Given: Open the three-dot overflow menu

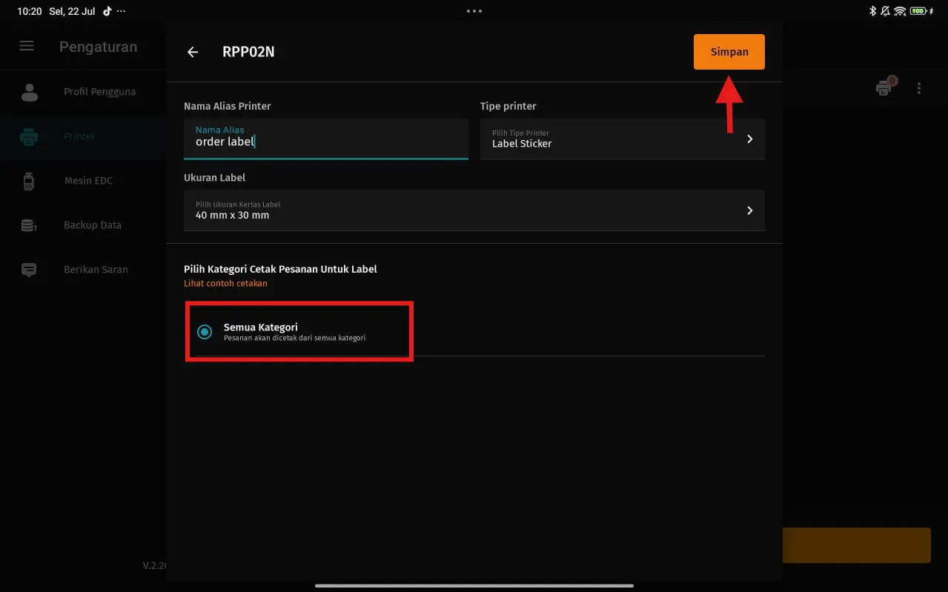Looking at the screenshot, I should click(x=919, y=88).
